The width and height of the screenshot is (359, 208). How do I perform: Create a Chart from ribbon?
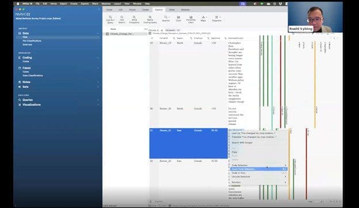(178, 18)
